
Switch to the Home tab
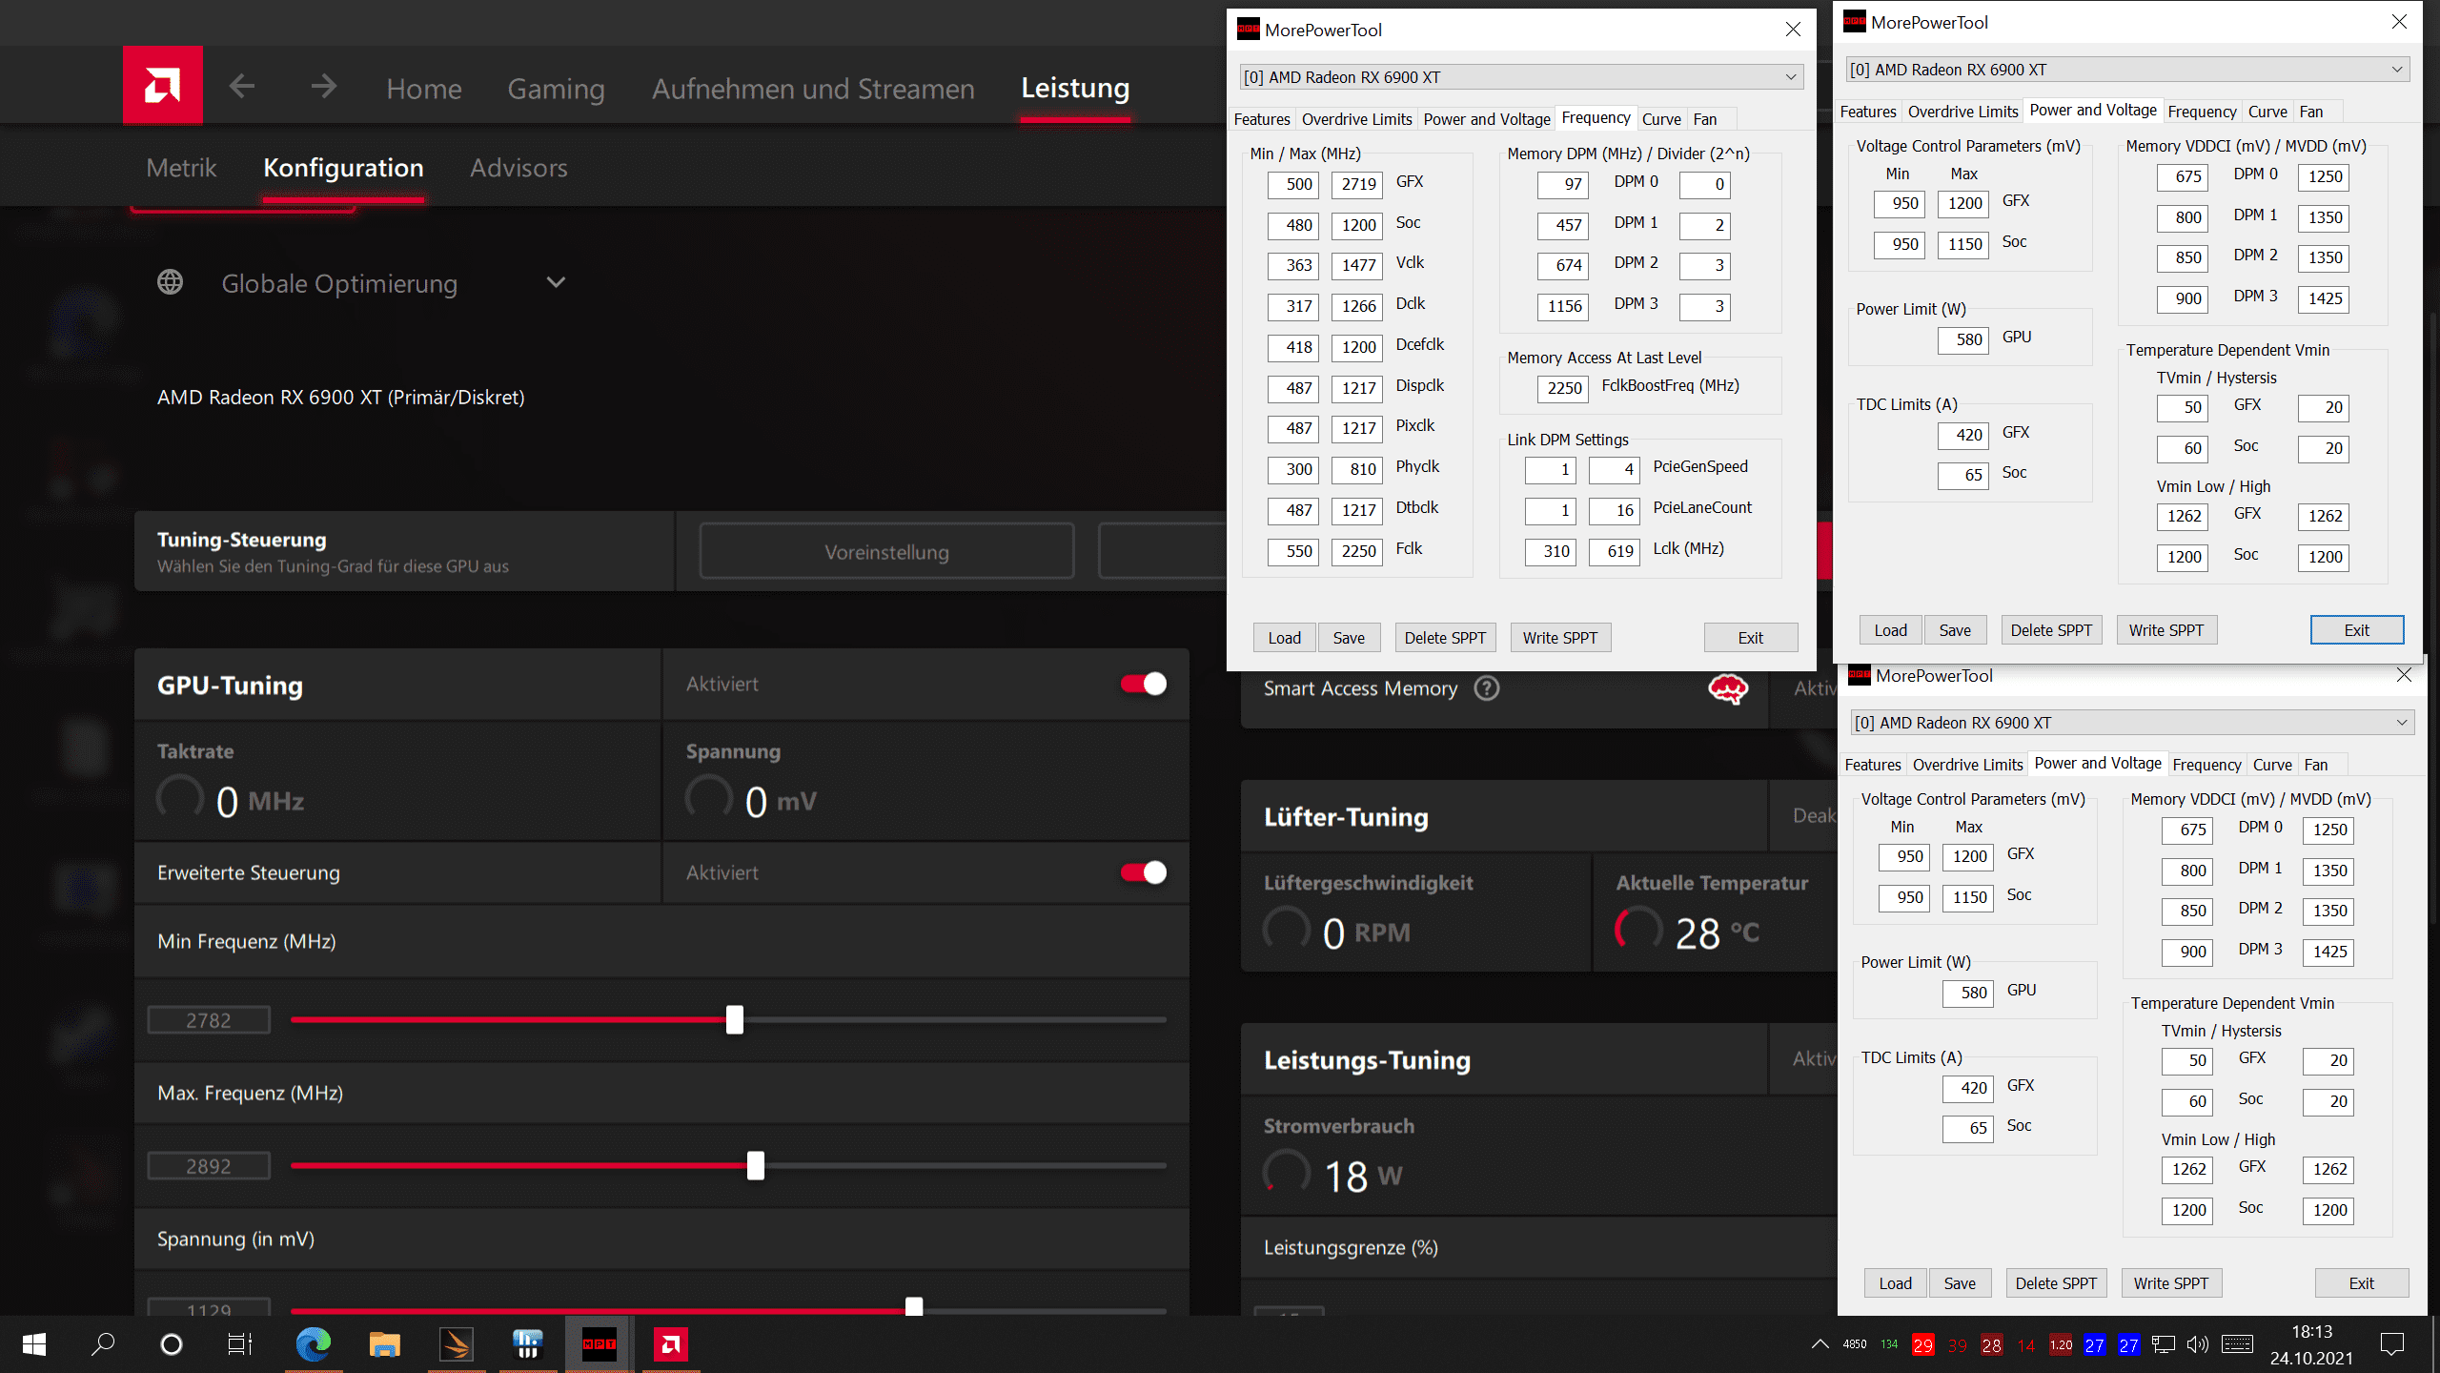(x=424, y=89)
